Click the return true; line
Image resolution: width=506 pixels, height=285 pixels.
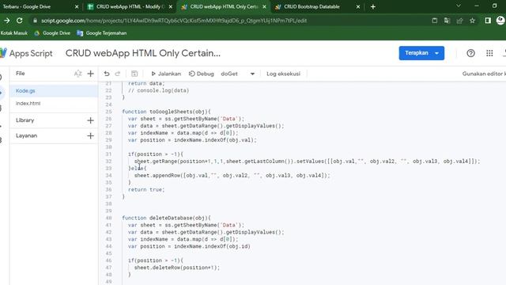[146, 190]
